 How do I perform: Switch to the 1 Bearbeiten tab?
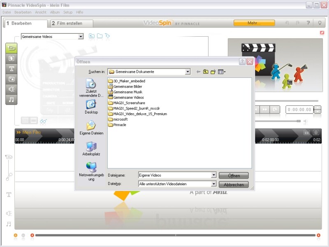tap(25, 23)
